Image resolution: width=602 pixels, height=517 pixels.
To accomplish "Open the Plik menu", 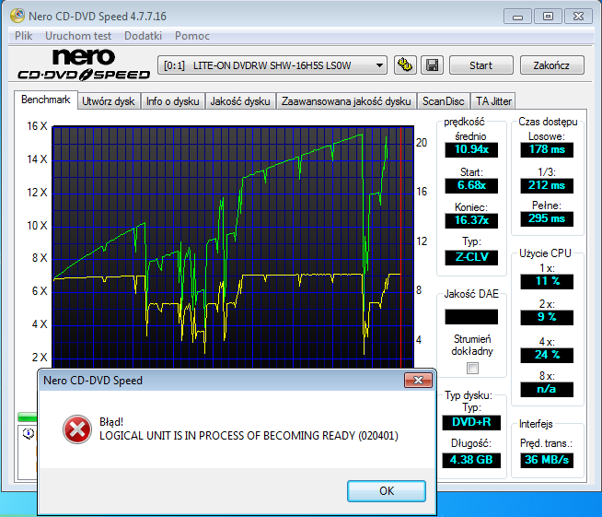I will [23, 36].
